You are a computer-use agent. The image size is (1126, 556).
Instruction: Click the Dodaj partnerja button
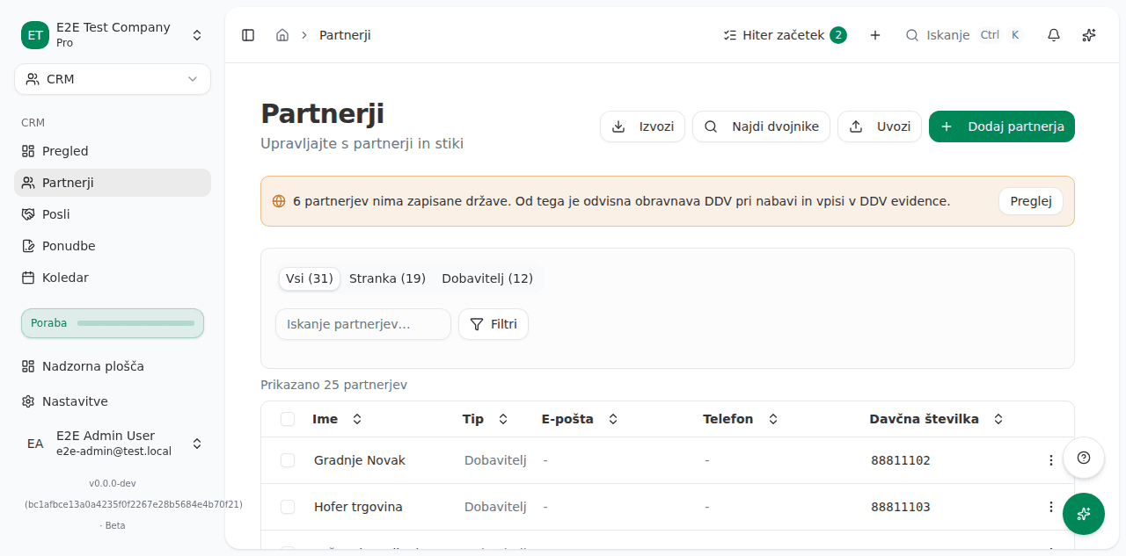point(1002,126)
